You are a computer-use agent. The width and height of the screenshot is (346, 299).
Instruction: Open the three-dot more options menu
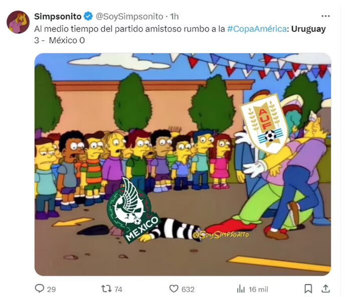point(325,16)
